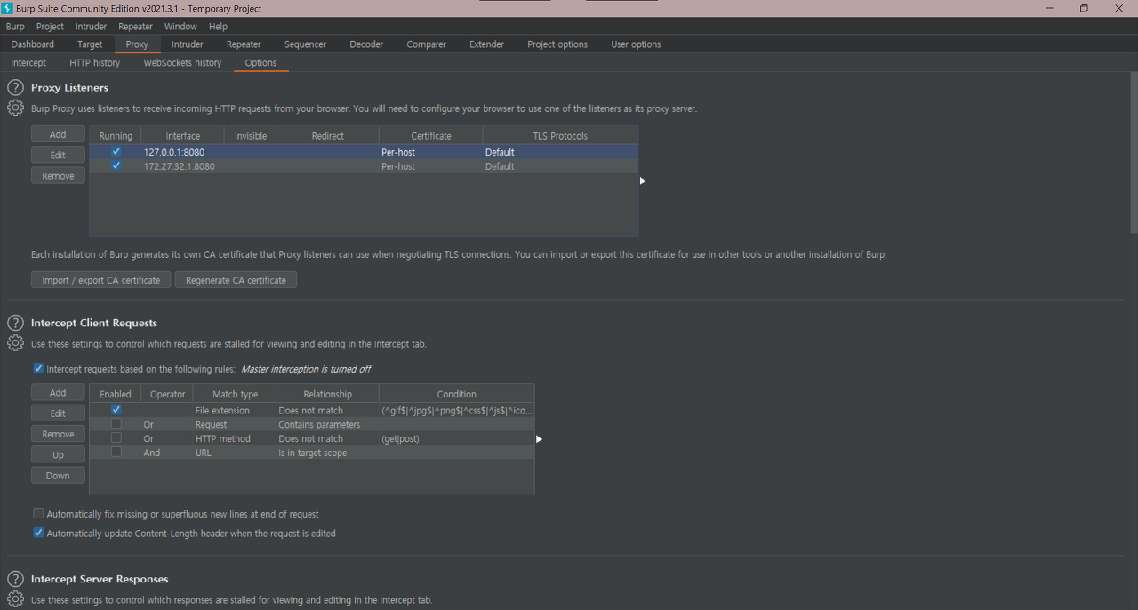Switch to the Intercept sub-tab
The height and width of the screenshot is (610, 1138).
click(x=28, y=63)
